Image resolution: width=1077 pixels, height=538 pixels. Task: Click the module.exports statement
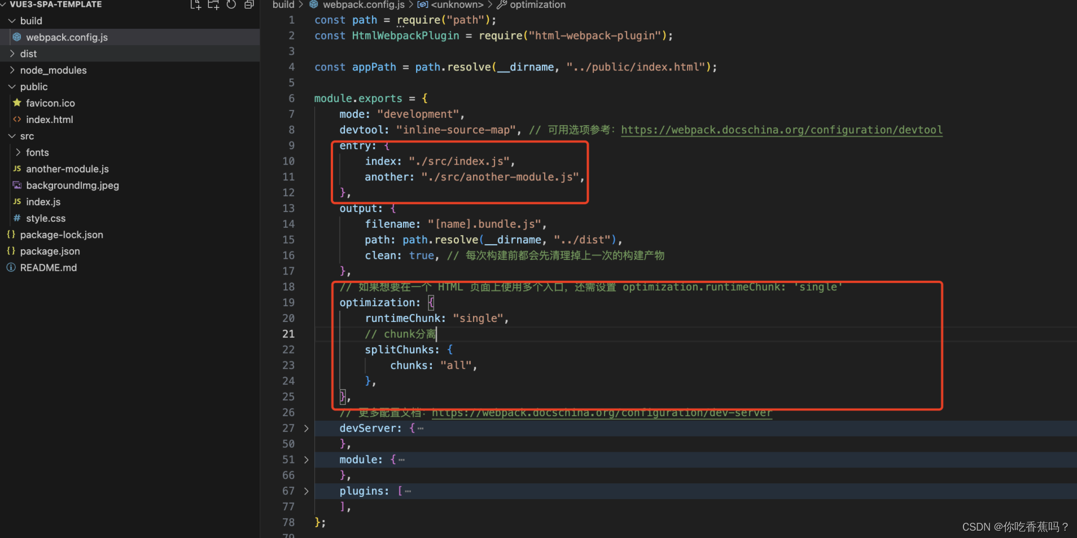358,99
